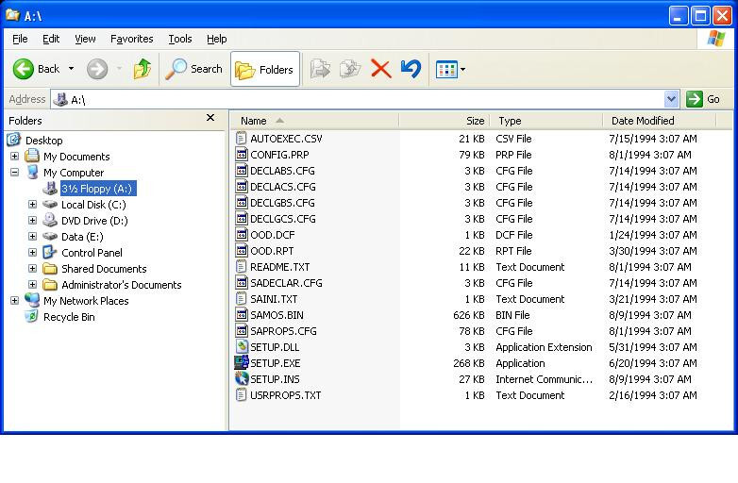Click the green Go button
The width and height of the screenshot is (738, 483).
coord(703,99)
